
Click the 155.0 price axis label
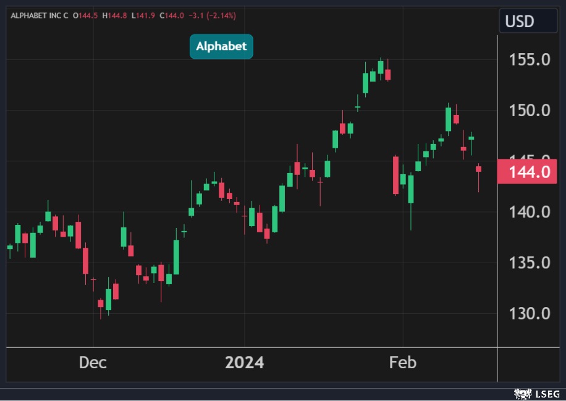529,60
